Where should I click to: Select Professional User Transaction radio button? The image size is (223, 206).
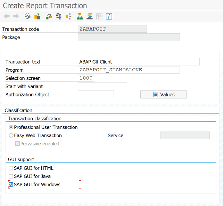tap(11, 127)
